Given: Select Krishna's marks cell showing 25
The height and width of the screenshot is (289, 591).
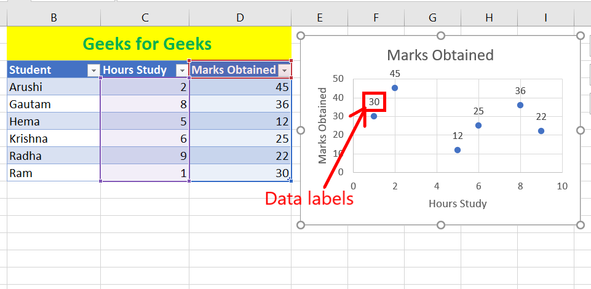Looking at the screenshot, I should 240,139.
